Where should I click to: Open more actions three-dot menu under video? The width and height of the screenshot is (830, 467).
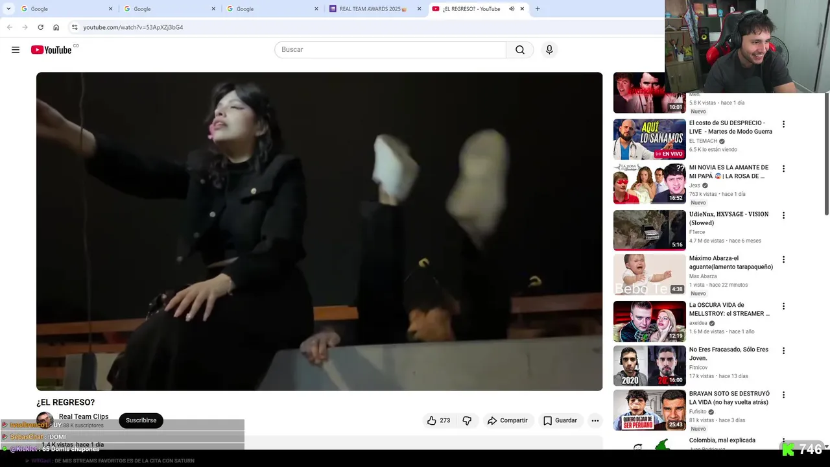[595, 420]
